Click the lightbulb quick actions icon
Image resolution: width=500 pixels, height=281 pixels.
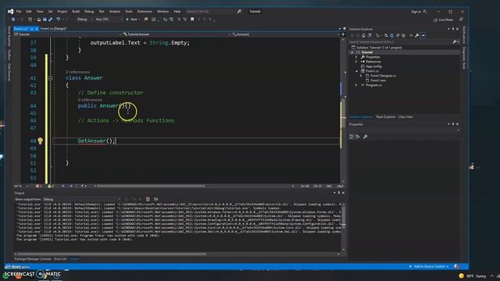point(40,140)
